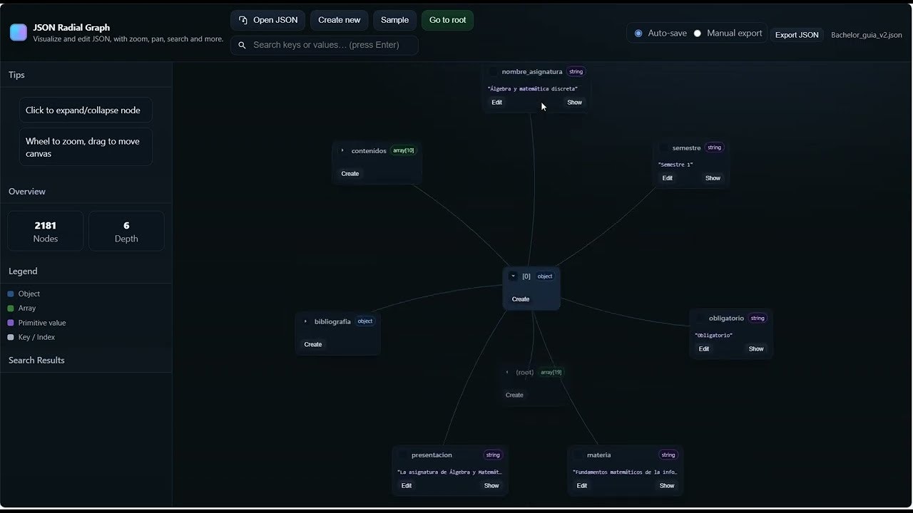Click the clipboard icon on the Open JSON button
The width and height of the screenshot is (913, 513).
[244, 20]
